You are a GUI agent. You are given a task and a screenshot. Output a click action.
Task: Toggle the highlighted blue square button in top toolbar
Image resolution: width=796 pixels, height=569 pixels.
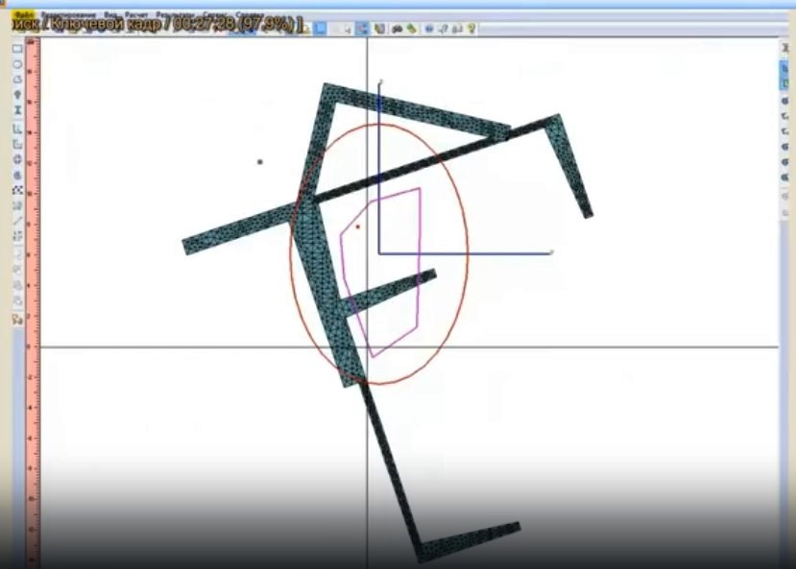pyautogui.click(x=320, y=29)
